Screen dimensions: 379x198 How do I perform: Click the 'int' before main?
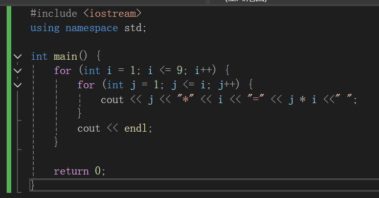point(39,57)
